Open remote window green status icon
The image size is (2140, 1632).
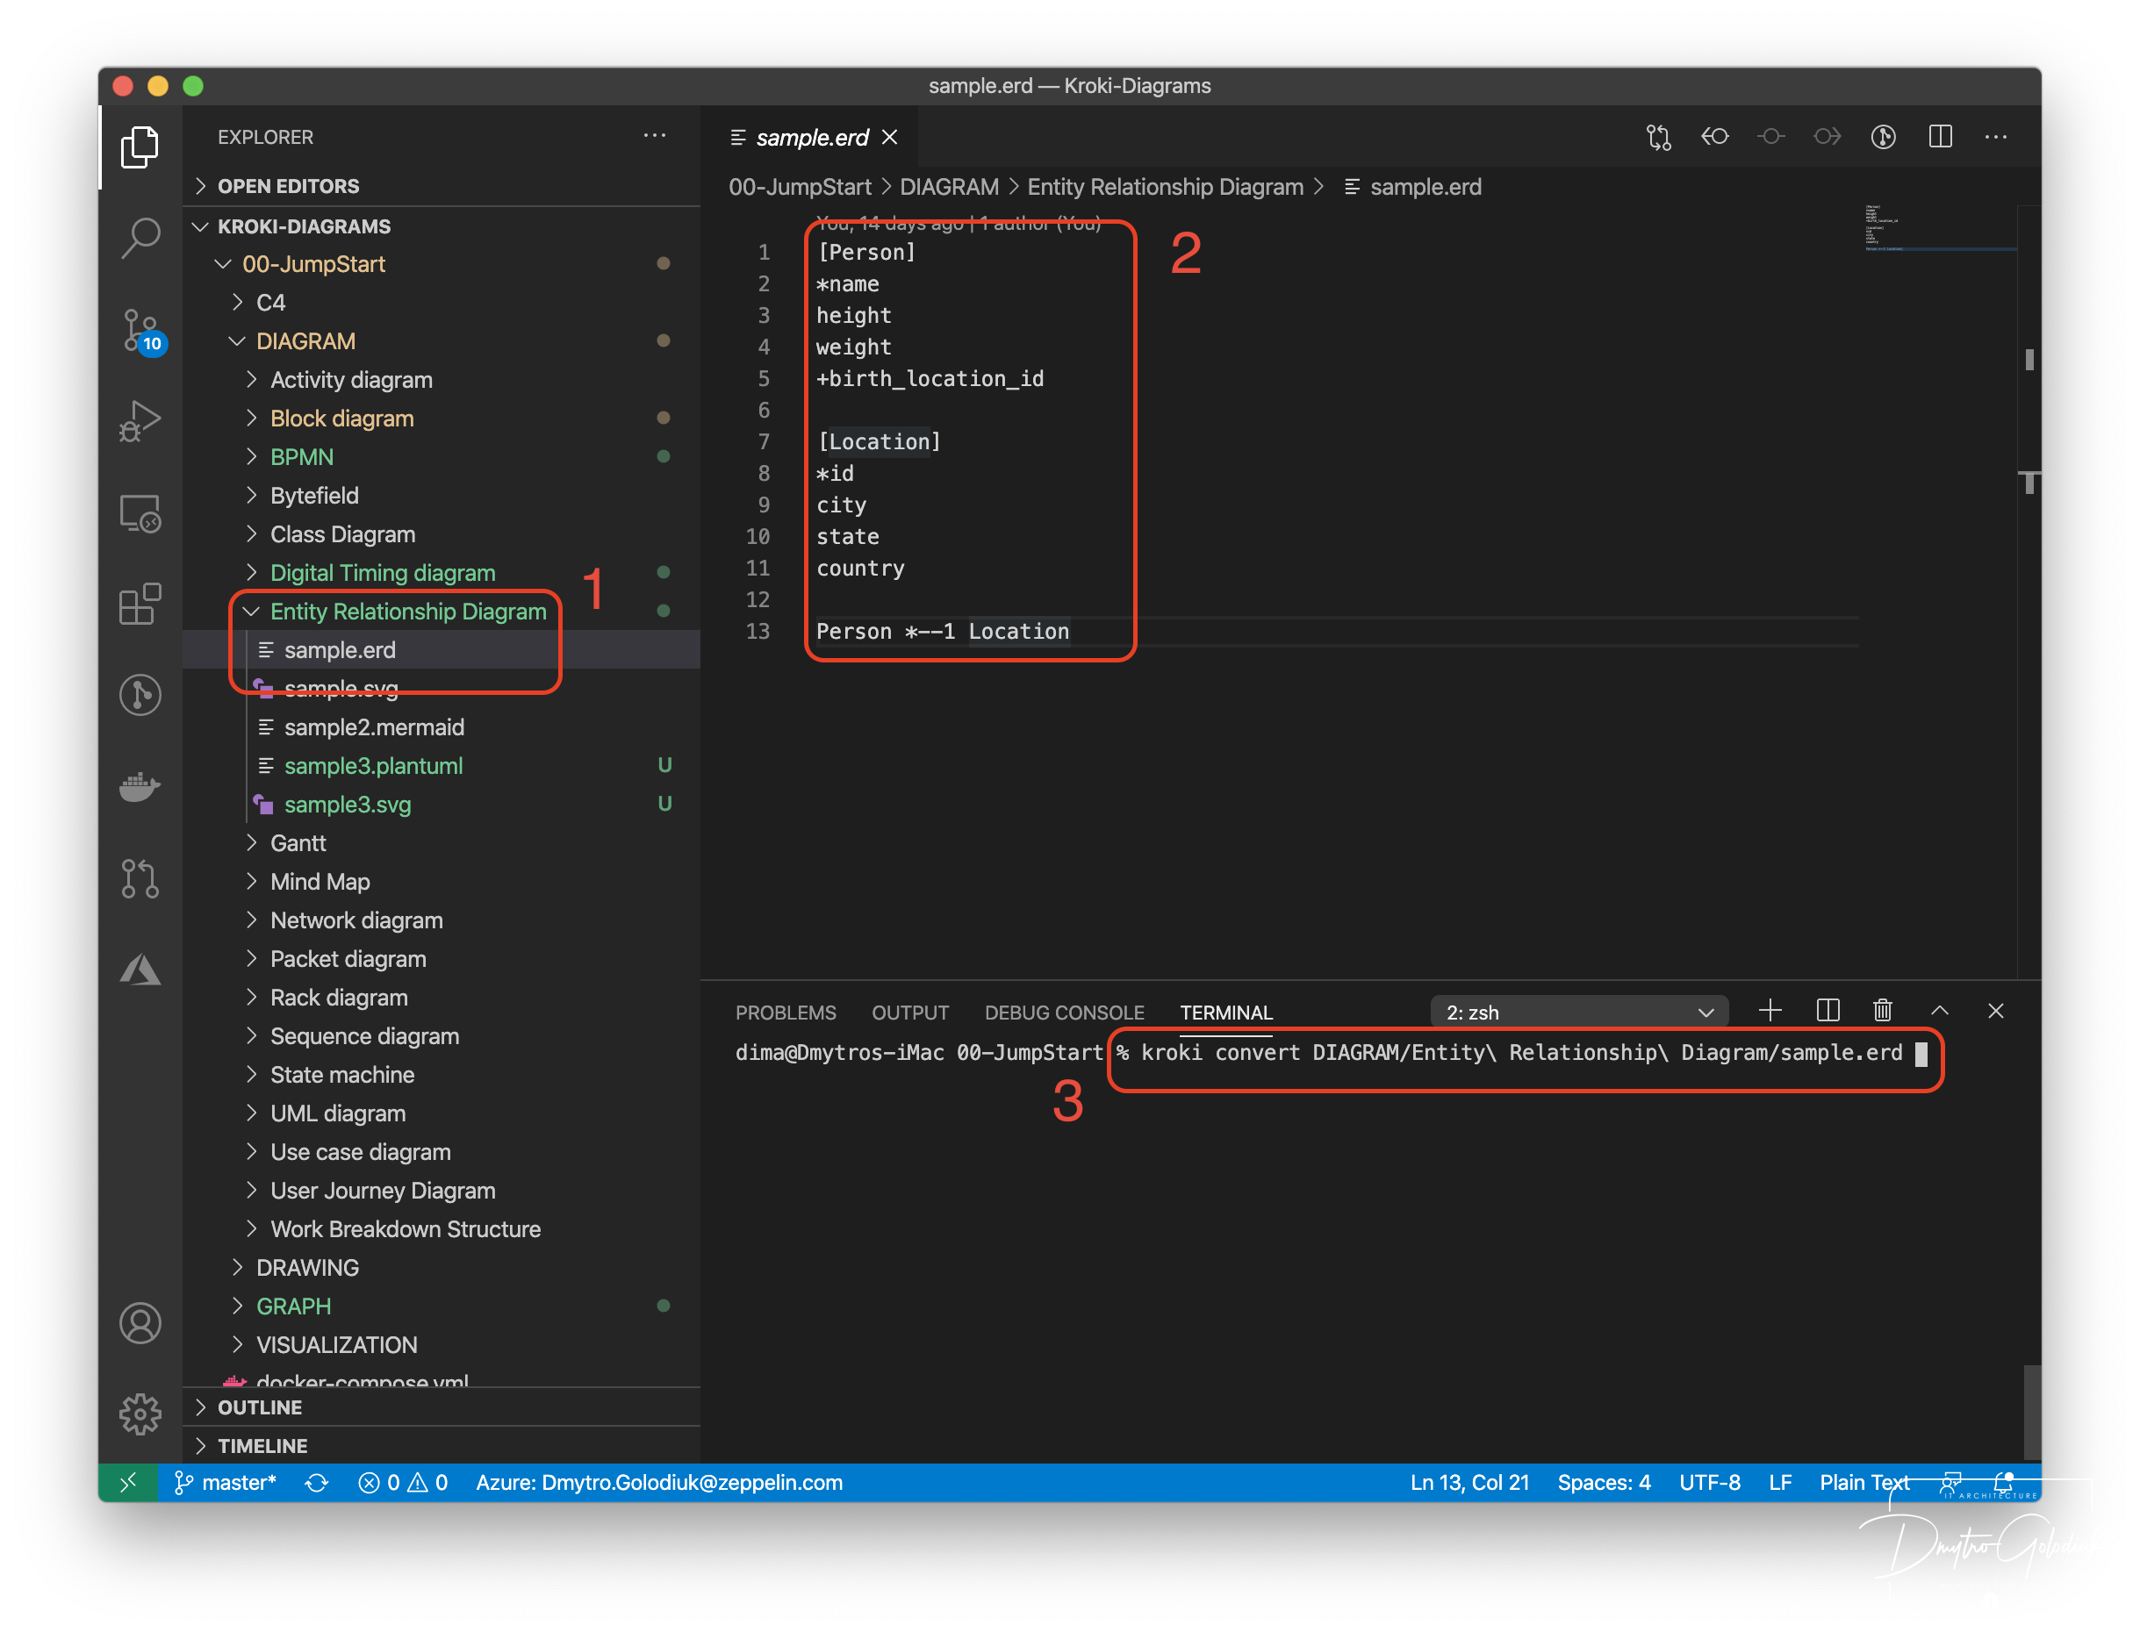click(127, 1483)
